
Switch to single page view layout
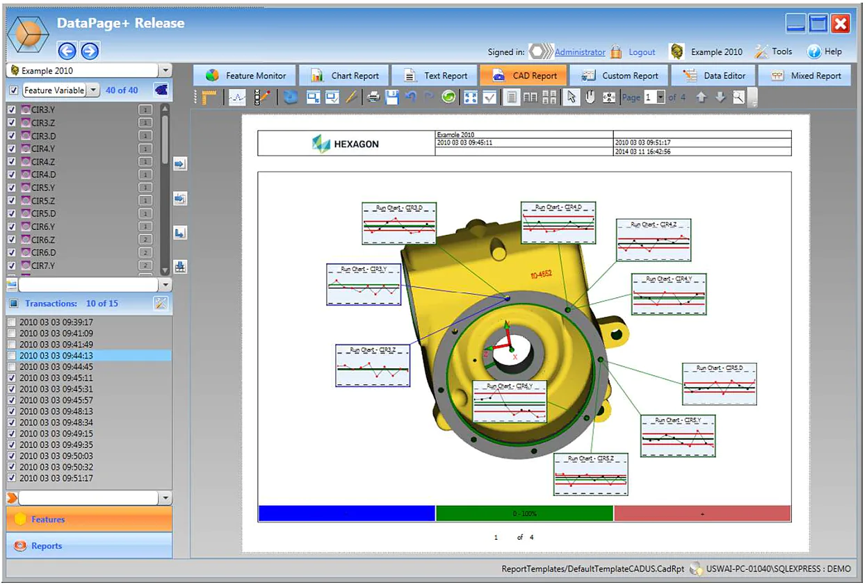(512, 98)
